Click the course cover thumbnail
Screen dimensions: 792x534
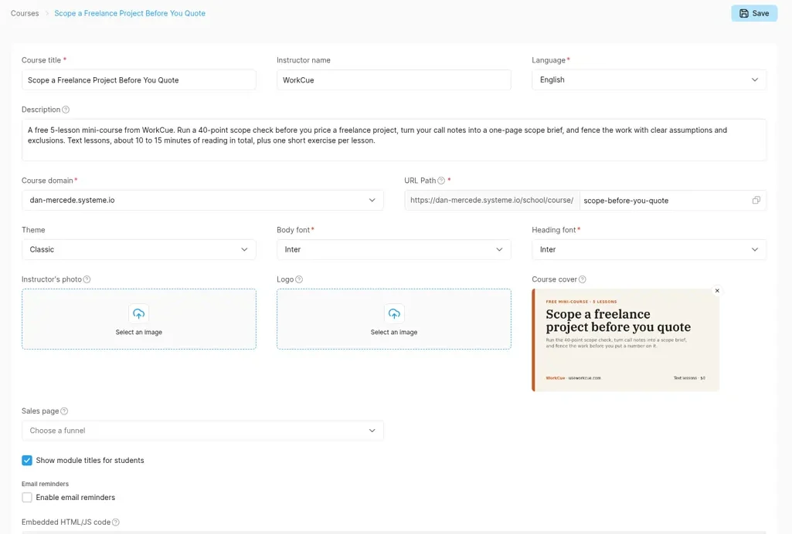point(625,340)
